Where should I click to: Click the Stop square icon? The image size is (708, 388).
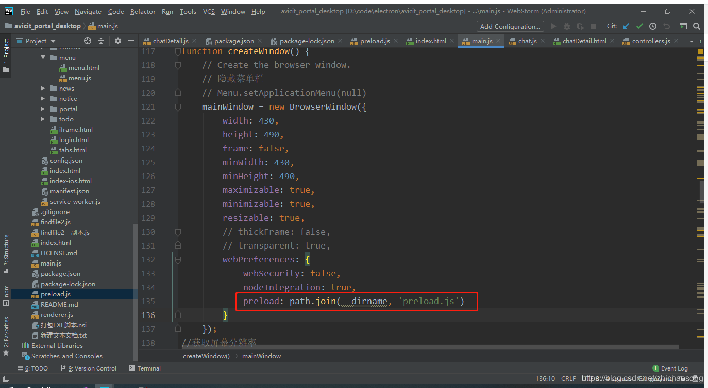pyautogui.click(x=594, y=26)
